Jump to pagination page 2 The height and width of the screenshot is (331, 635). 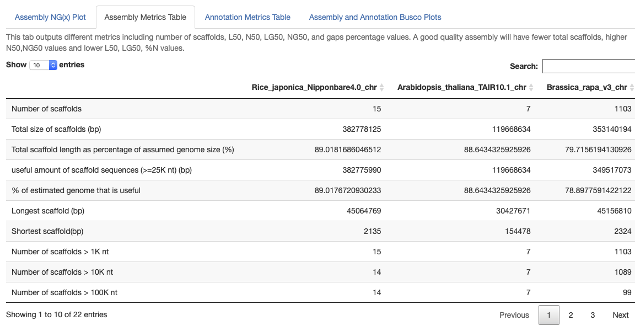(571, 315)
